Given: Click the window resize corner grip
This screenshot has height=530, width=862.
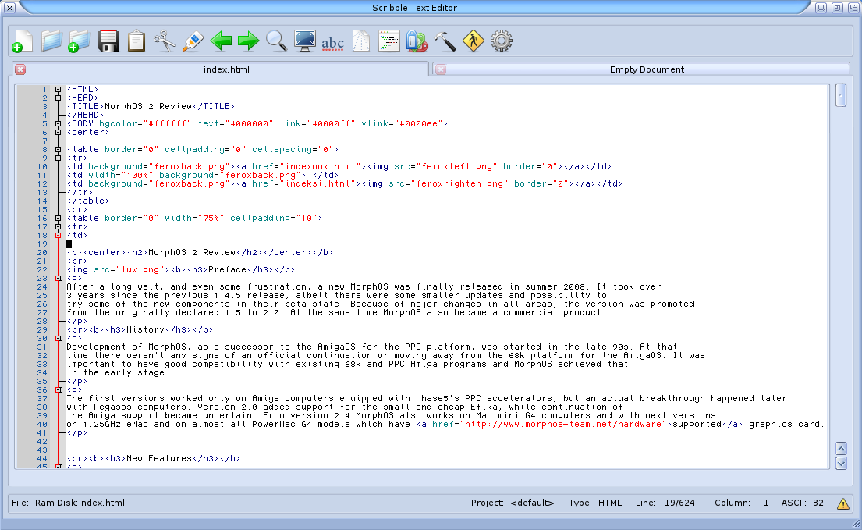Looking at the screenshot, I should click(856, 524).
